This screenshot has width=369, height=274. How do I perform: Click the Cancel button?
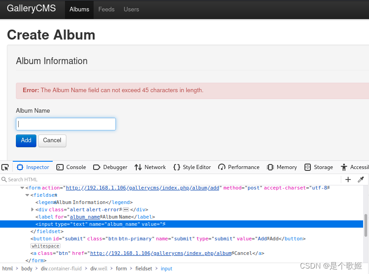click(52, 141)
